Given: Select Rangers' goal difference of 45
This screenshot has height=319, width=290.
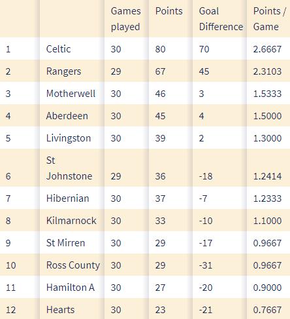Looking at the screenshot, I should click(204, 71).
